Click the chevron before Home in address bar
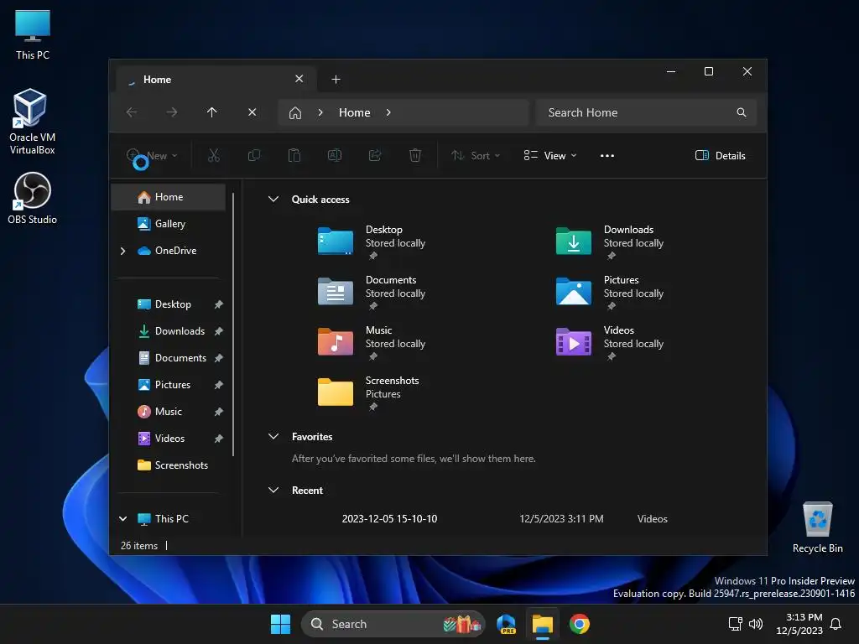The width and height of the screenshot is (859, 644). pyautogui.click(x=320, y=112)
